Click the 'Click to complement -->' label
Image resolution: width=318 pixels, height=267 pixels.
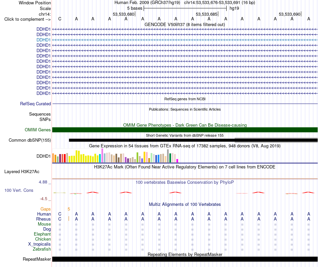tap(27, 19)
